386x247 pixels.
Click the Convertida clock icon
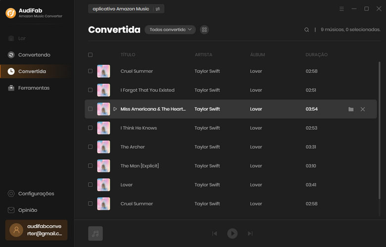point(11,71)
